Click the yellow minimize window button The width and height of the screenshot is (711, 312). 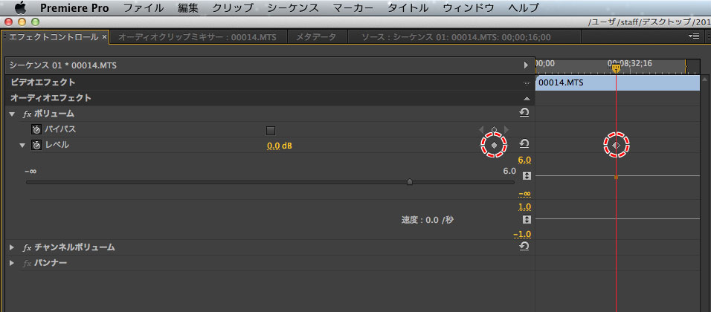point(22,22)
